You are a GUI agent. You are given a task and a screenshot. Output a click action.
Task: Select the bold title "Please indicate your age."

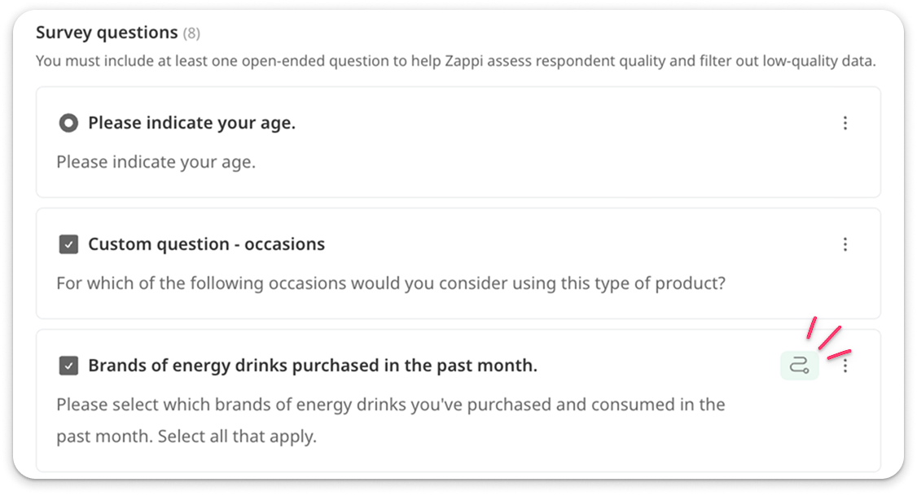tap(192, 123)
